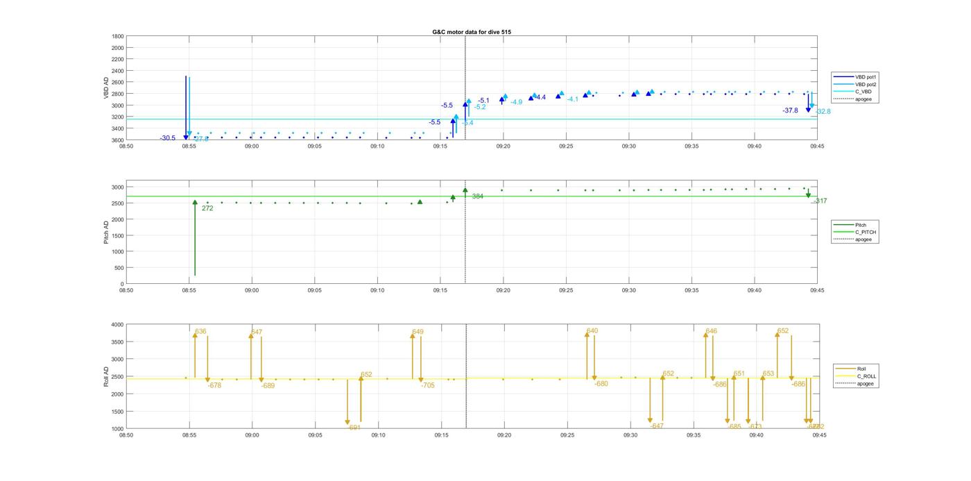Click the '636' roll data label
The image size is (971, 481).
(200, 332)
